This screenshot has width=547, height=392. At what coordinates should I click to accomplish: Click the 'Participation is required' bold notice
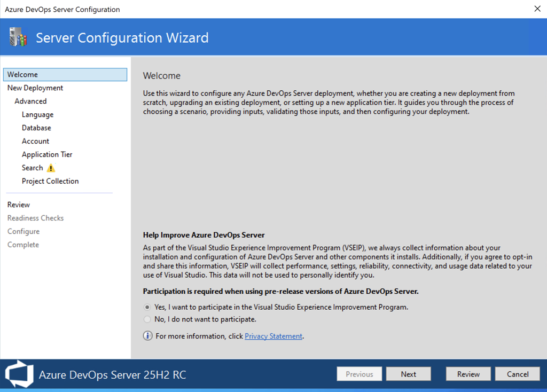[x=280, y=291]
